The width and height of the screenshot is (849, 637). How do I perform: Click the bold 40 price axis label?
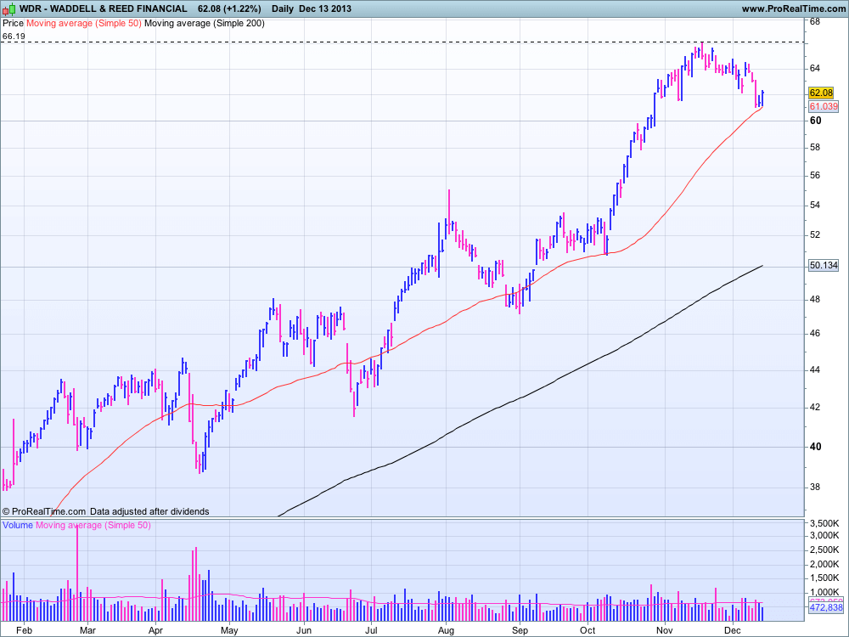pos(815,447)
